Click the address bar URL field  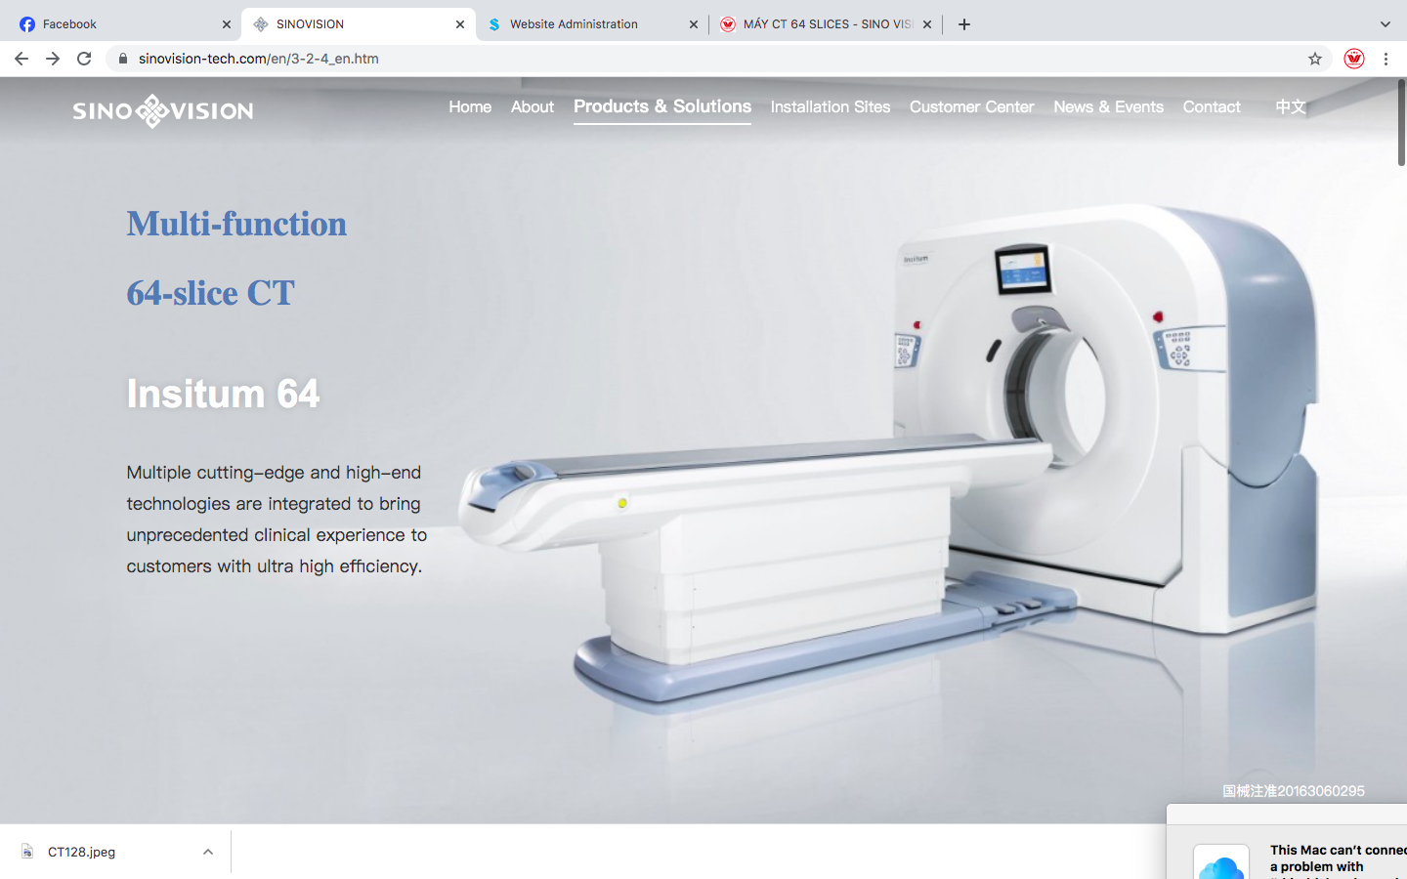(x=718, y=59)
